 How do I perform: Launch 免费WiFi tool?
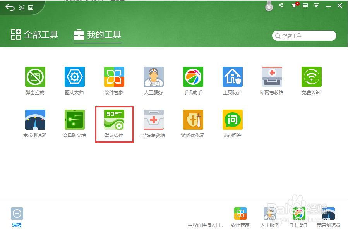[312, 77]
